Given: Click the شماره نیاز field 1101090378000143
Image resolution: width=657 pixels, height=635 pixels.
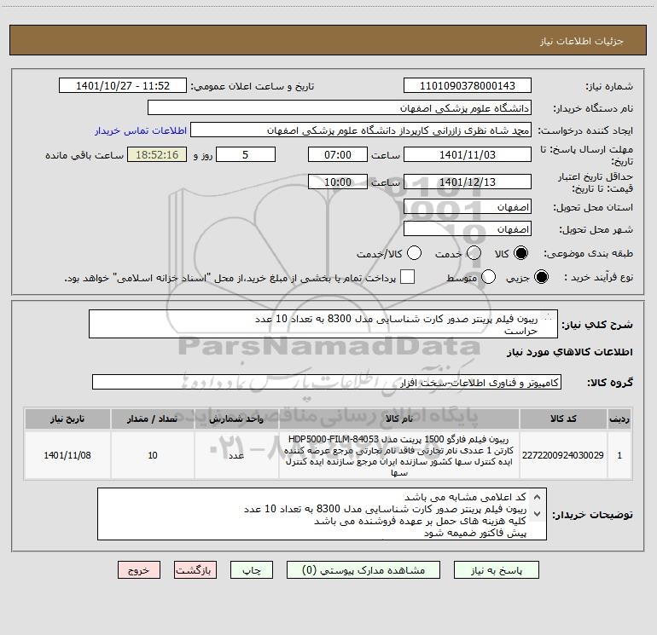Looking at the screenshot, I should pos(468,86).
